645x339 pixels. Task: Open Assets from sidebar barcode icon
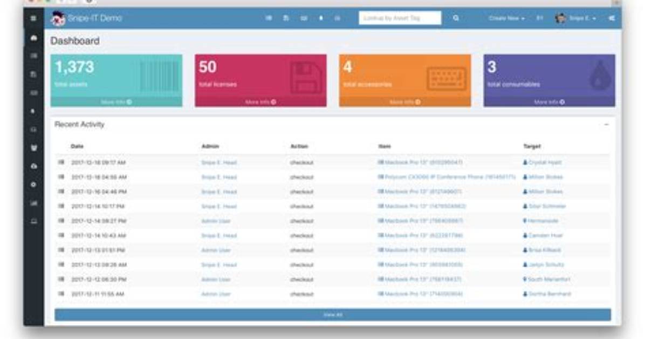34,56
